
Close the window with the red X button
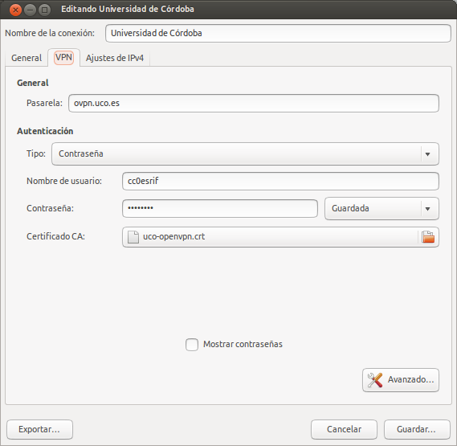(15, 10)
